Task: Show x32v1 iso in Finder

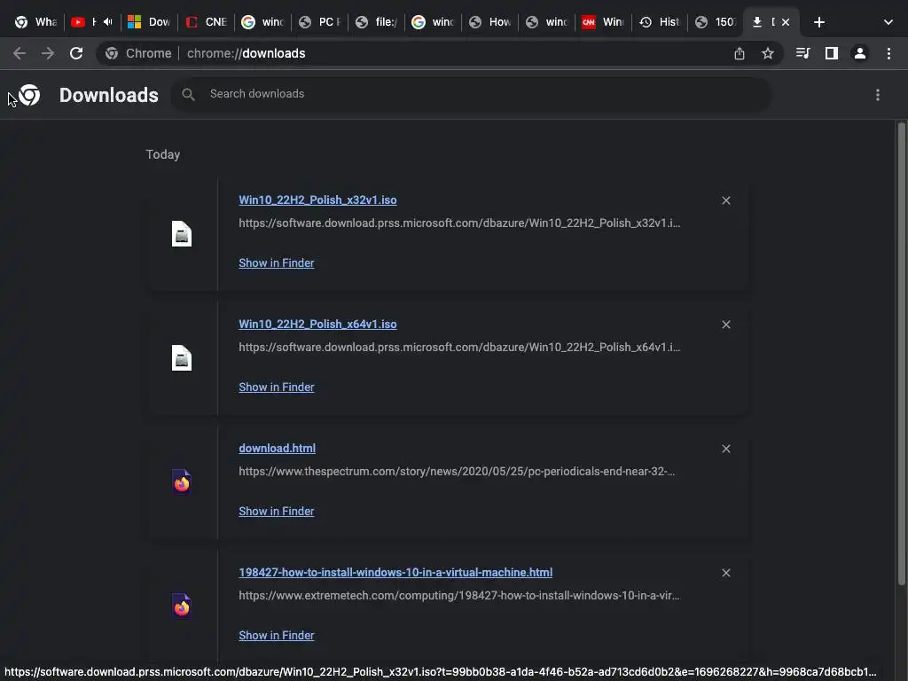Action: coord(277,262)
